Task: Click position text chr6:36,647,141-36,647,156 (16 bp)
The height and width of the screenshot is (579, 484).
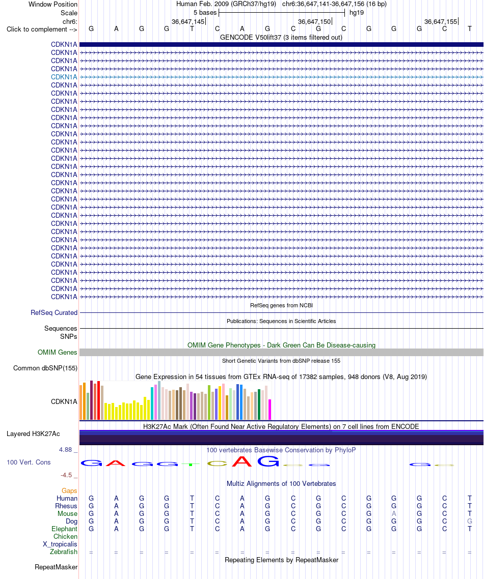Action: tap(334, 4)
